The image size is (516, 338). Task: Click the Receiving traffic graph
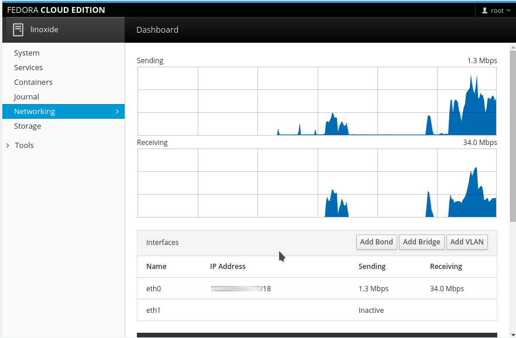[x=317, y=183]
